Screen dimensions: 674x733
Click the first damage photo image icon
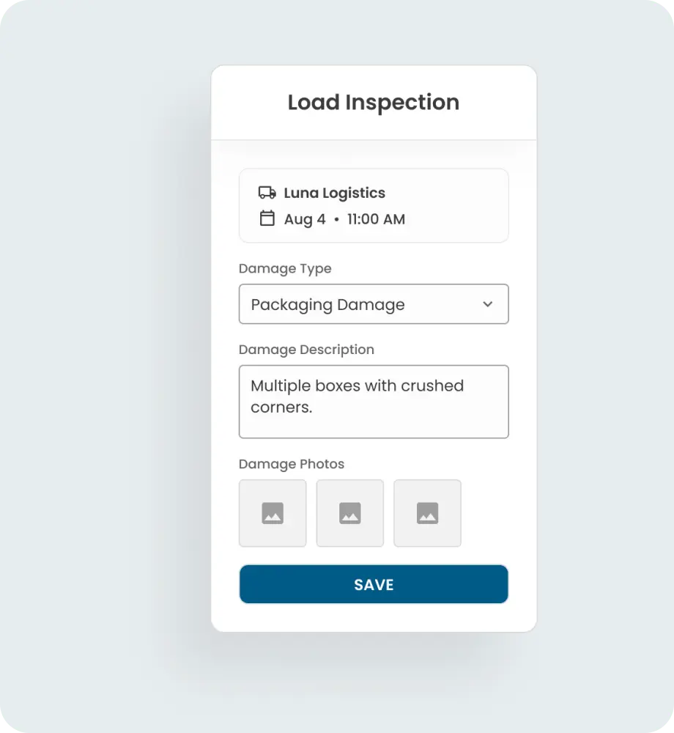[x=272, y=513]
